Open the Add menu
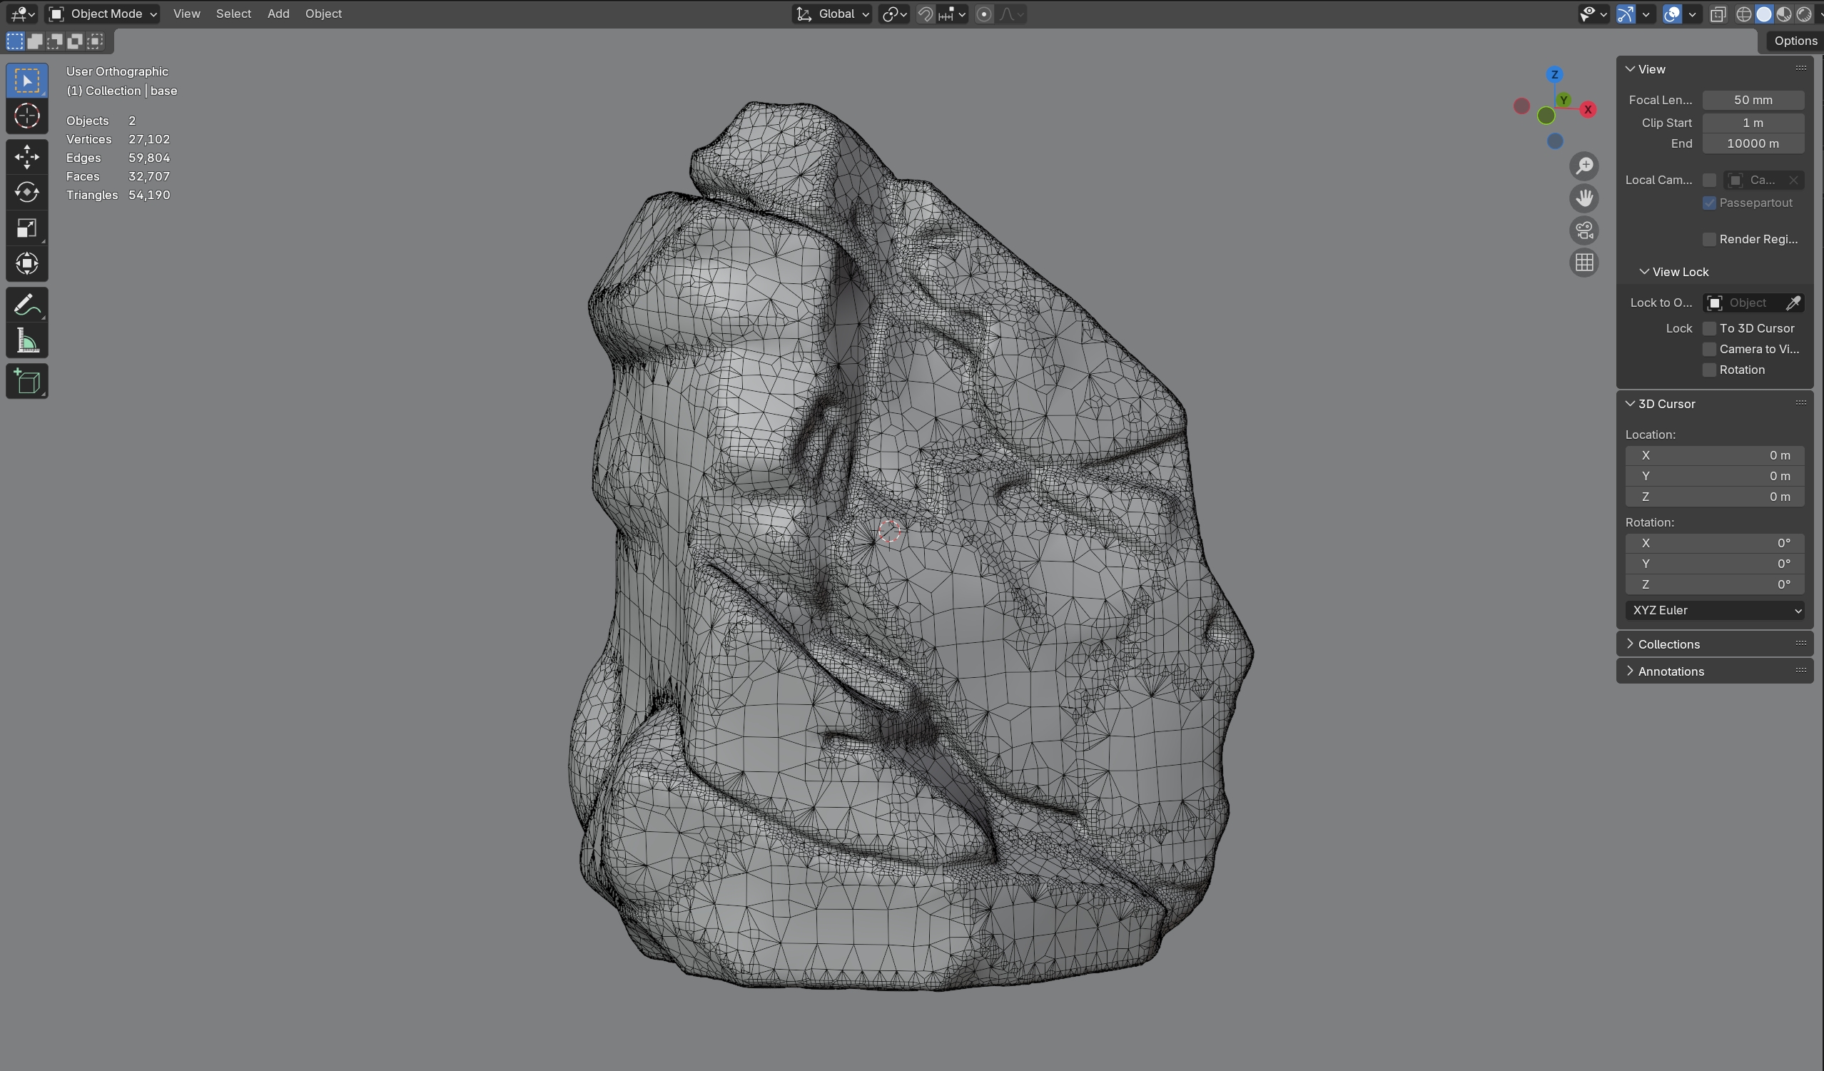 click(278, 14)
